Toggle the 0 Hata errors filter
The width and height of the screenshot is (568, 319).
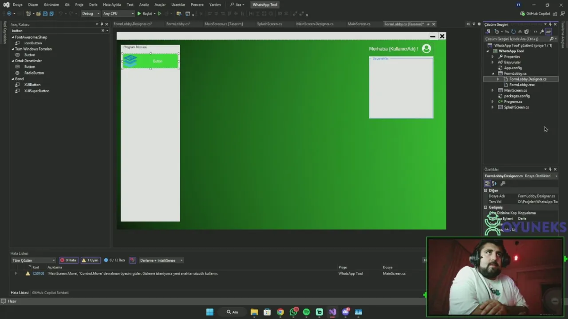point(68,260)
